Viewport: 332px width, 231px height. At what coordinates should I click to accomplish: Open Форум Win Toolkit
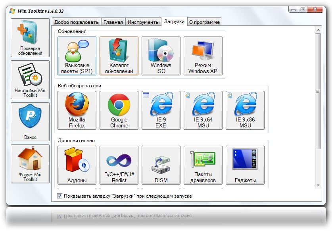coord(31,164)
